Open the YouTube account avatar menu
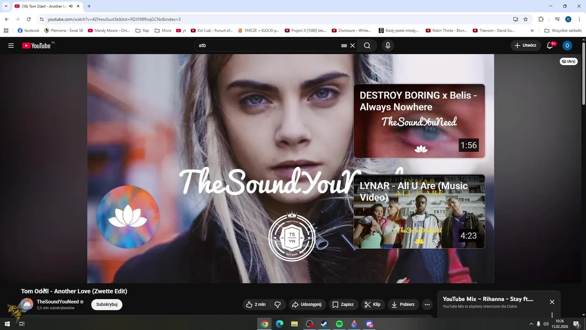The height and width of the screenshot is (330, 586). pos(567,45)
